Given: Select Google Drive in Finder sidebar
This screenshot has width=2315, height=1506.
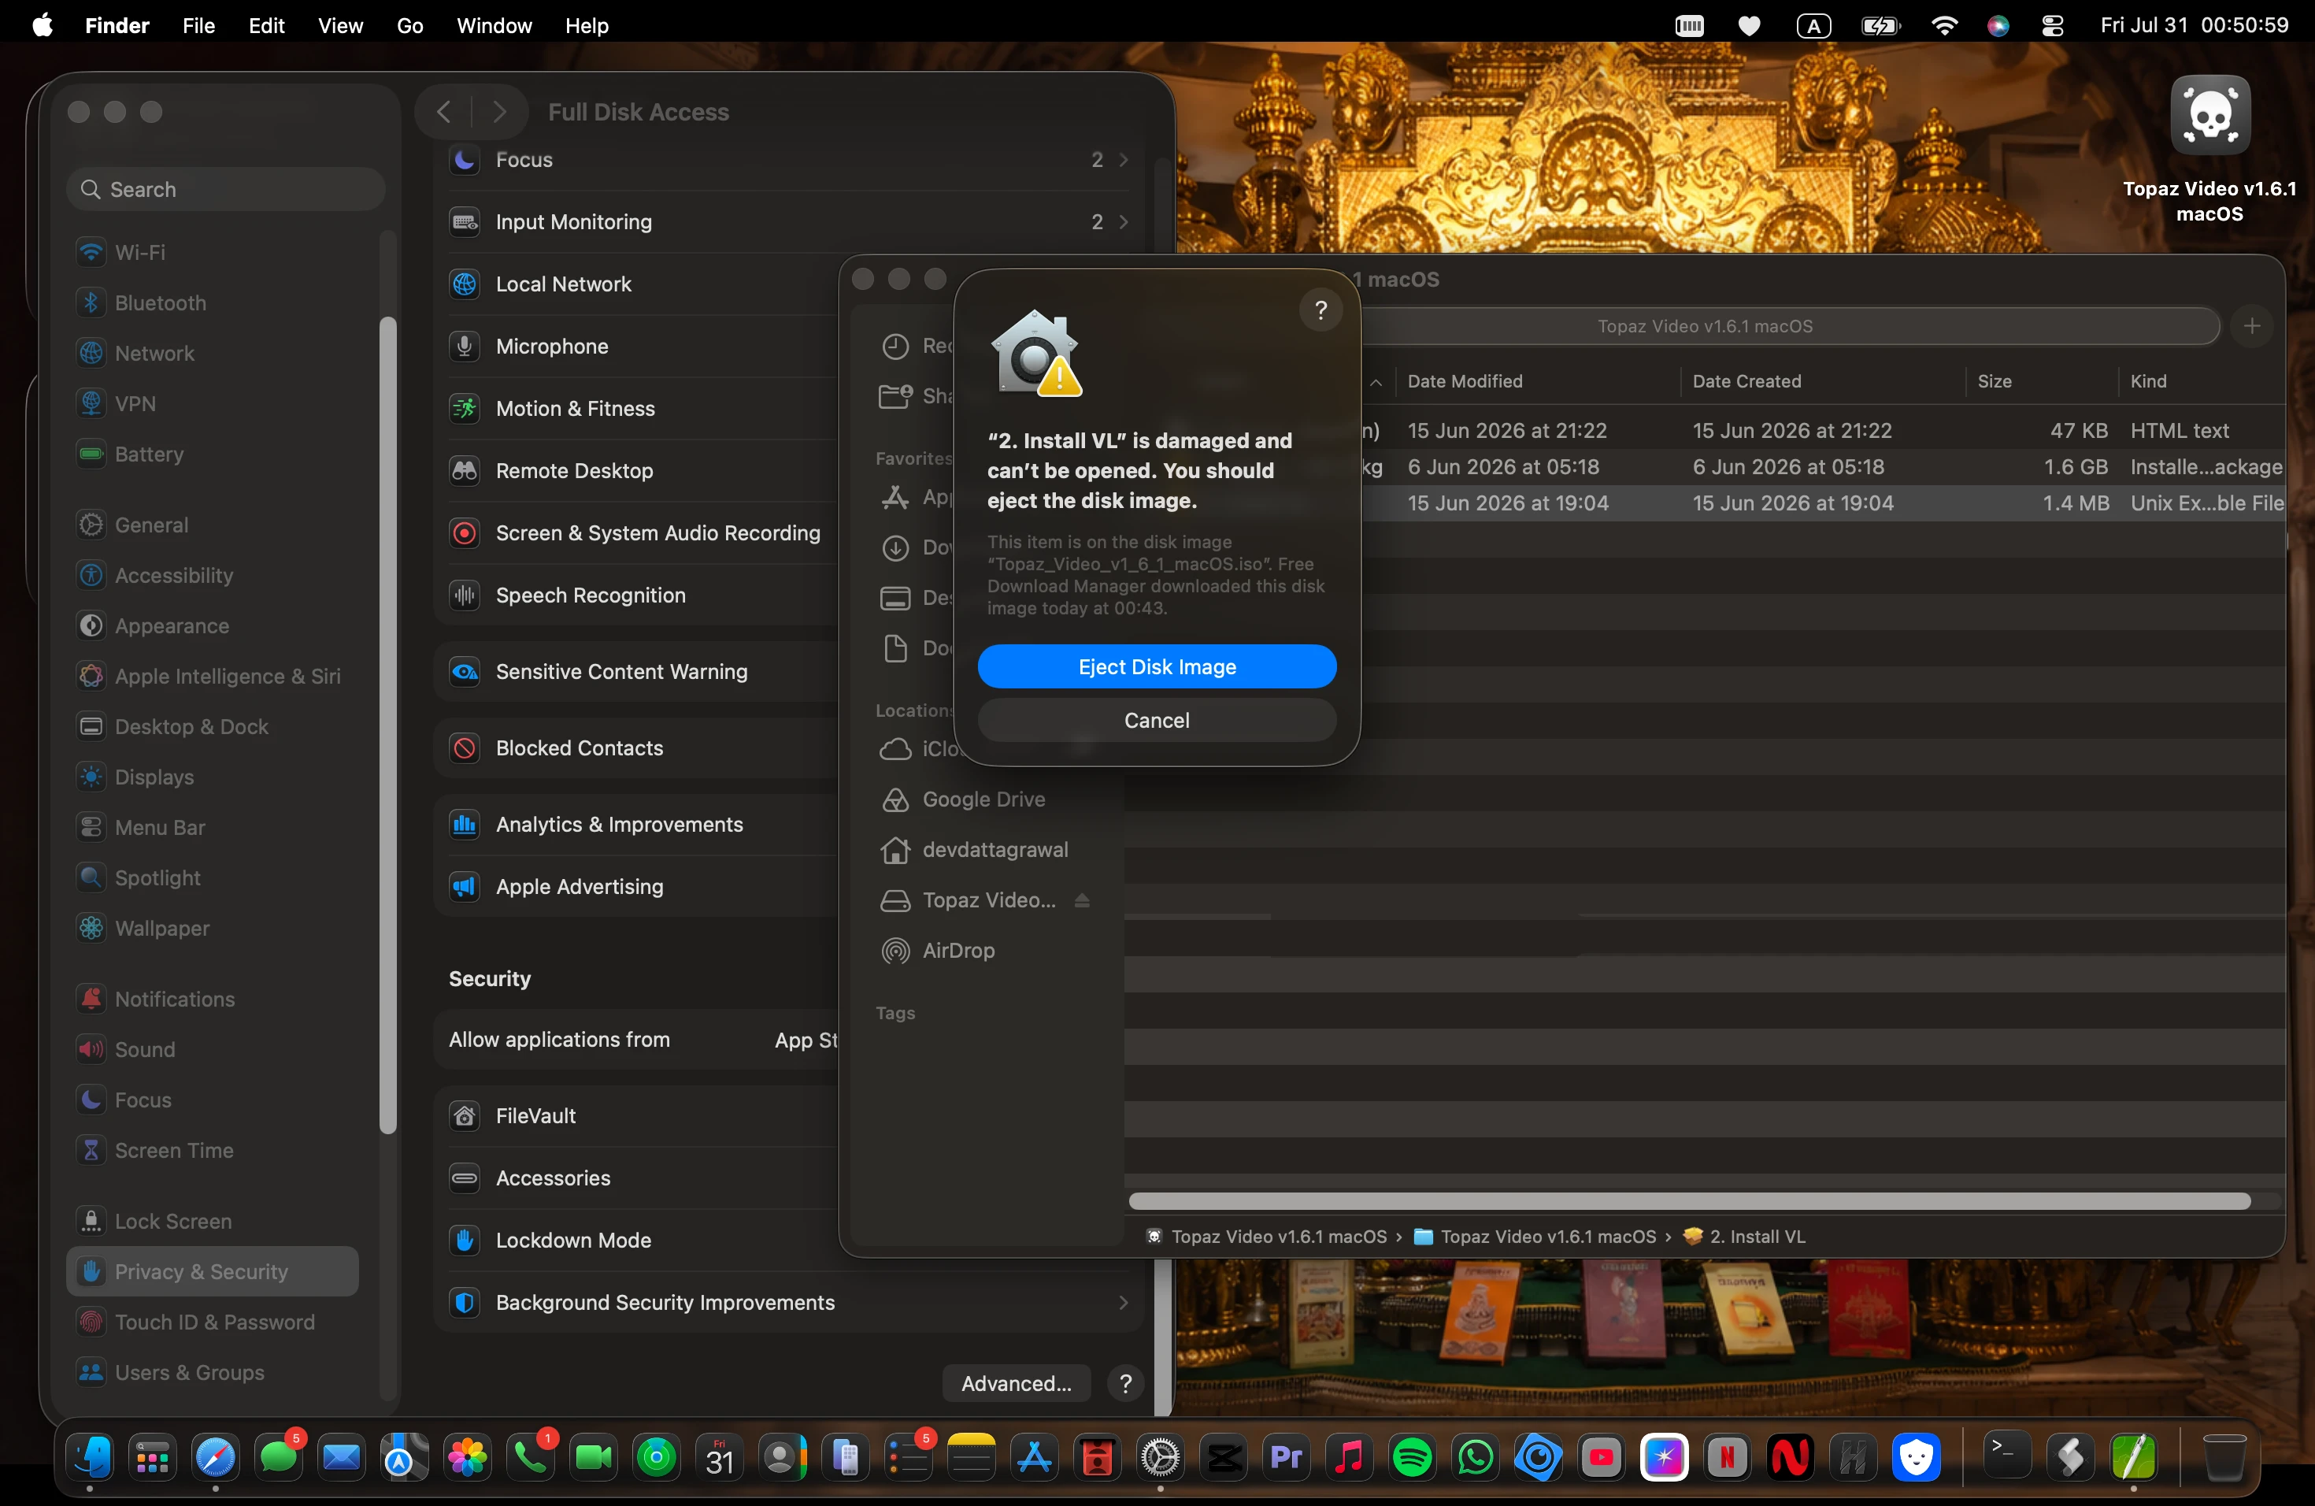Looking at the screenshot, I should (983, 799).
